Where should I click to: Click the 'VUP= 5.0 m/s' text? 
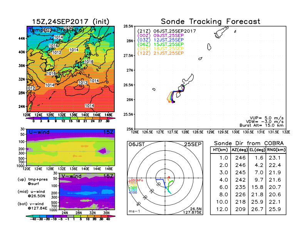266,118
